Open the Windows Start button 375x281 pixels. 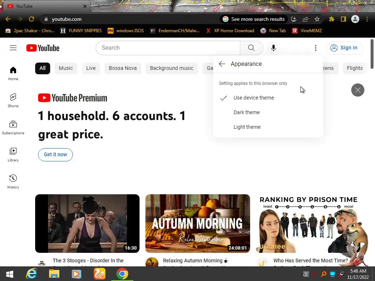click(x=10, y=274)
